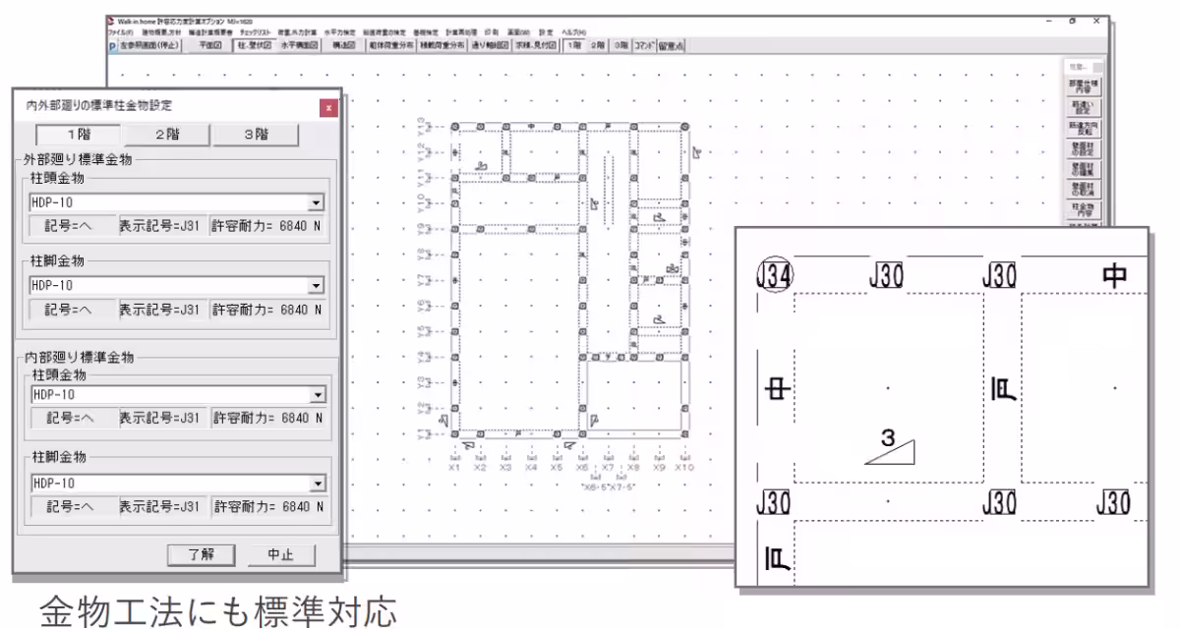Open the exterior 柱脚金物 HDP-10 dropdown
The height and width of the screenshot is (629, 1180).
click(x=316, y=285)
